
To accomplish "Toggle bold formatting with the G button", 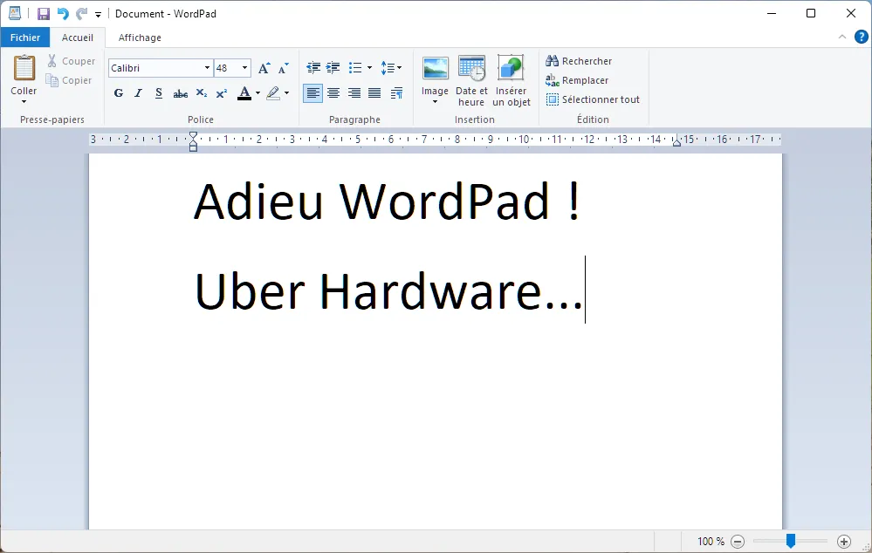I will 119,93.
